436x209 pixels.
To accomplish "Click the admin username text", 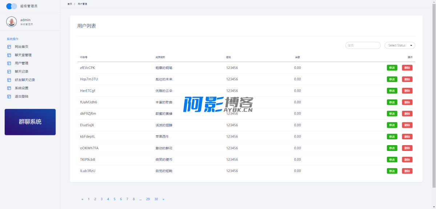I will coord(25,20).
